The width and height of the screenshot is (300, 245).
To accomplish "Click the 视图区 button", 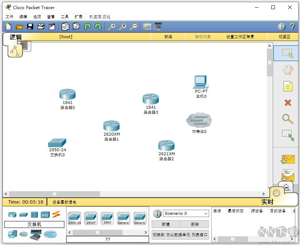I will [x=284, y=37].
